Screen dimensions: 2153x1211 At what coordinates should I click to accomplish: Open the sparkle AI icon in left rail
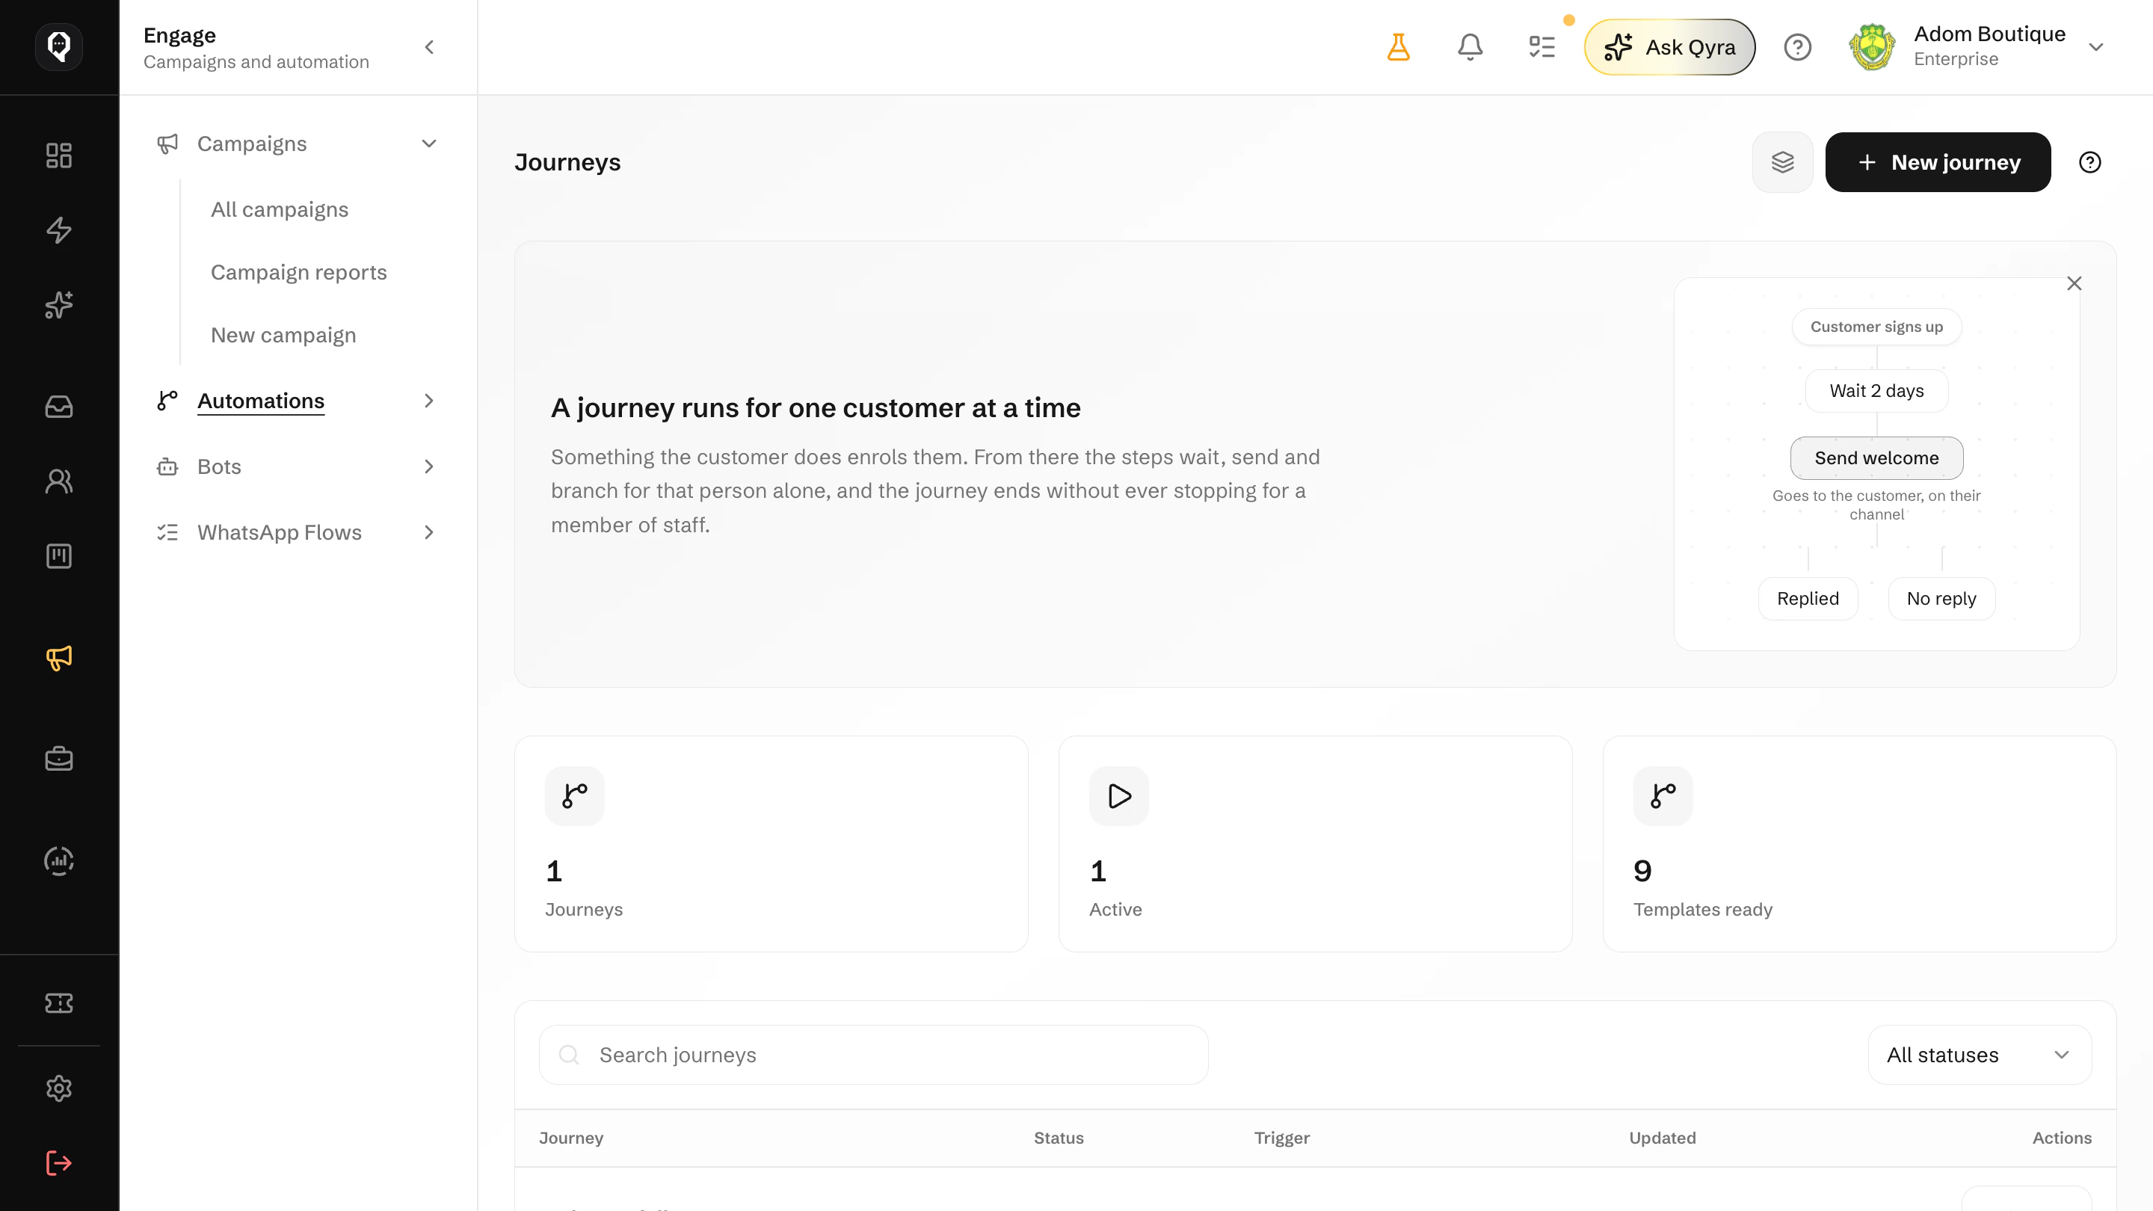[x=58, y=305]
